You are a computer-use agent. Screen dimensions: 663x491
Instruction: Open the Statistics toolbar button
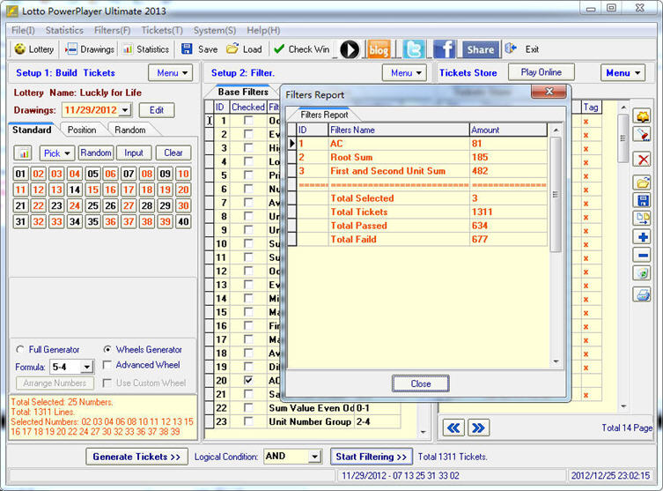point(146,49)
